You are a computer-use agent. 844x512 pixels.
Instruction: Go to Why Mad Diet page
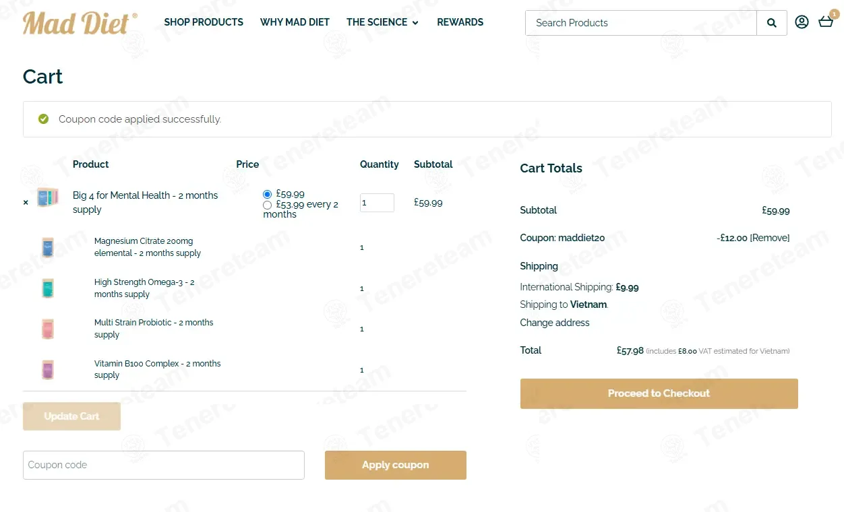point(295,22)
